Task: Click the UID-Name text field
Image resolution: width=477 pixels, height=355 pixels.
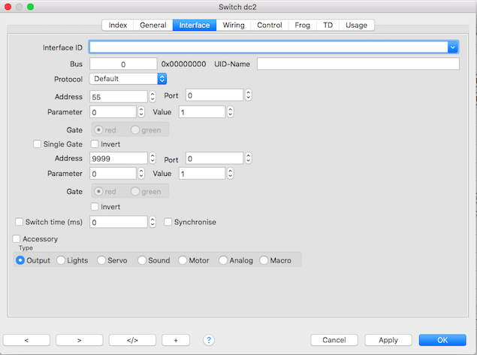Action: (358, 64)
